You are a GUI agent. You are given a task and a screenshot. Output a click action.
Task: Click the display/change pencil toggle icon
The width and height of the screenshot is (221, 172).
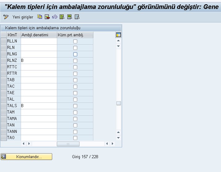tap(6, 17)
